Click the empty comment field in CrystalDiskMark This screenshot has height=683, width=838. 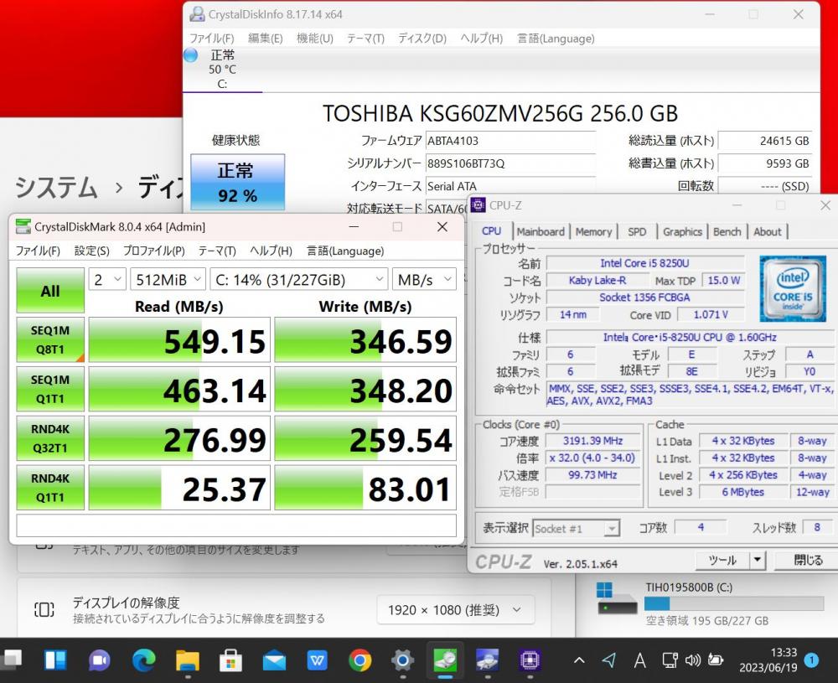[236, 525]
